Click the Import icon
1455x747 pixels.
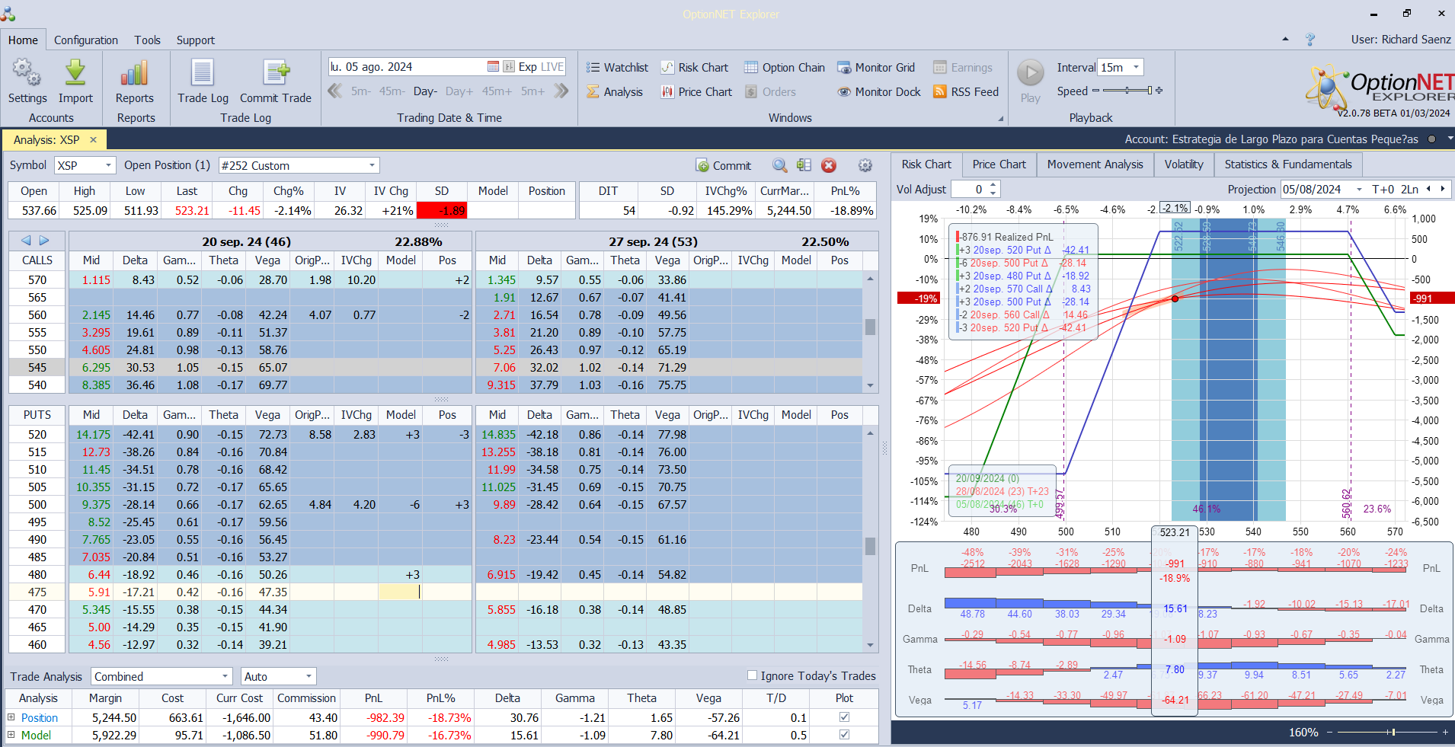click(x=75, y=81)
